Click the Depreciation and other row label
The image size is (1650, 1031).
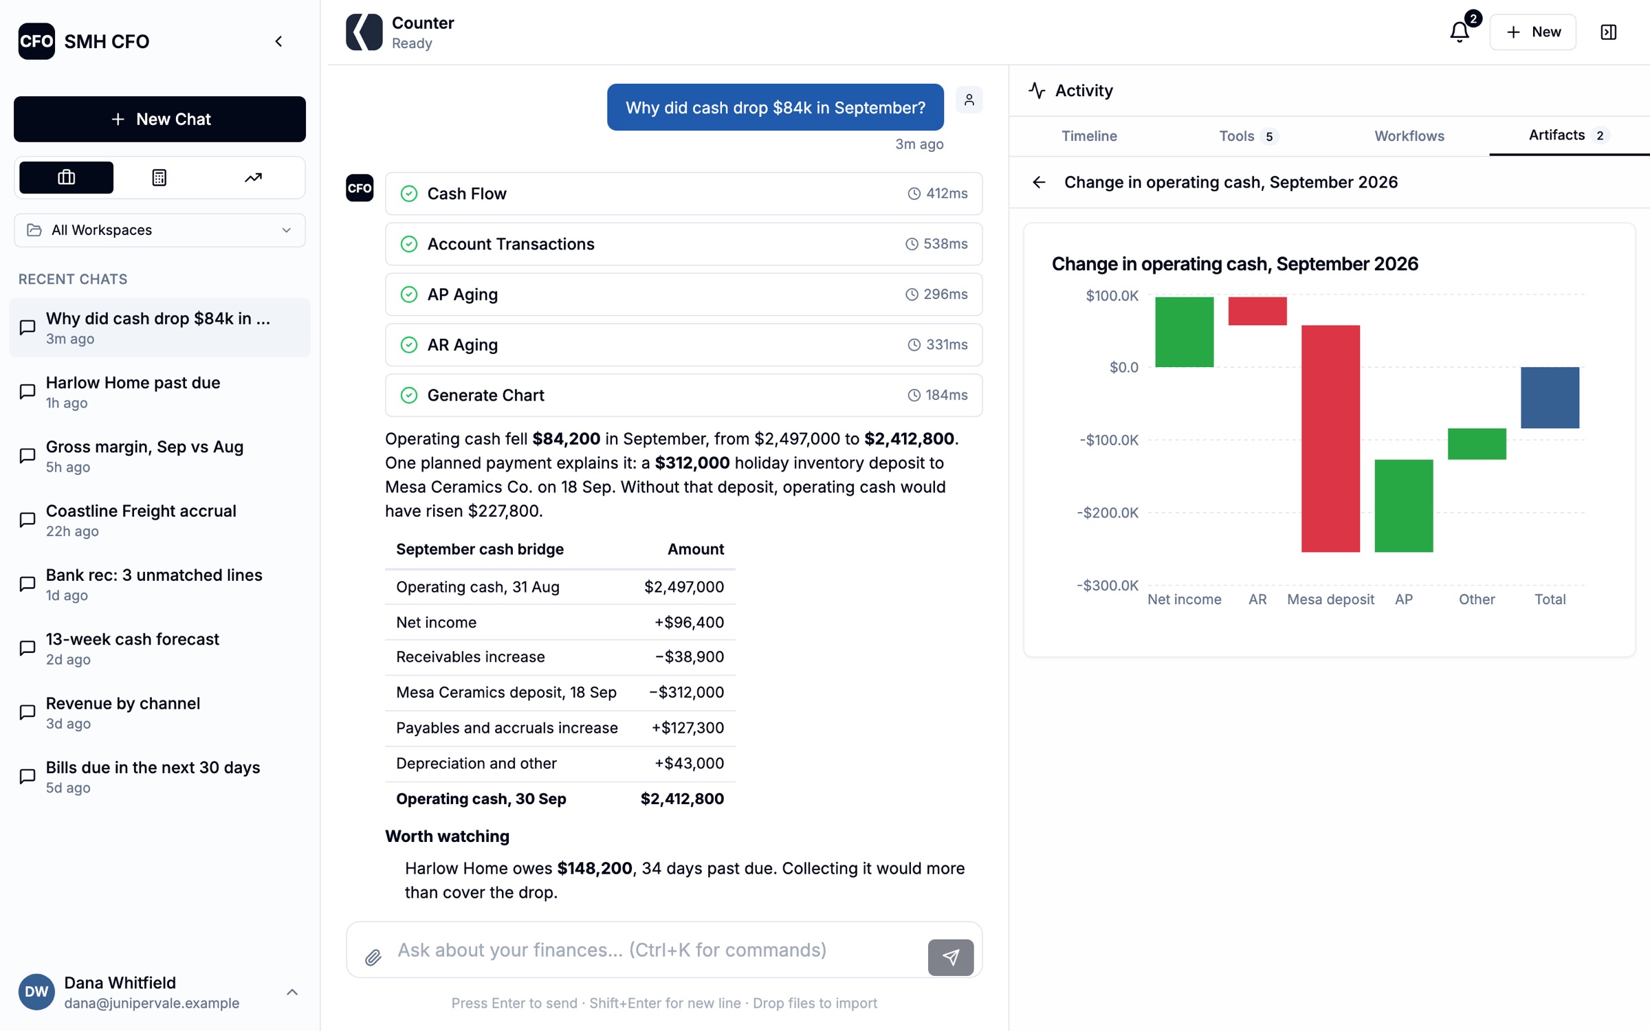(476, 763)
